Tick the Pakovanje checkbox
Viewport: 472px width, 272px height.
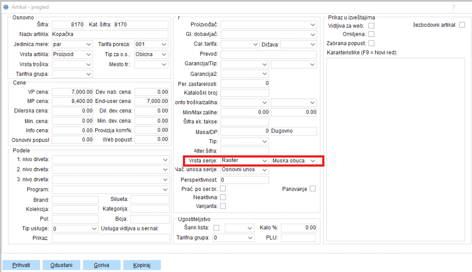(x=313, y=189)
